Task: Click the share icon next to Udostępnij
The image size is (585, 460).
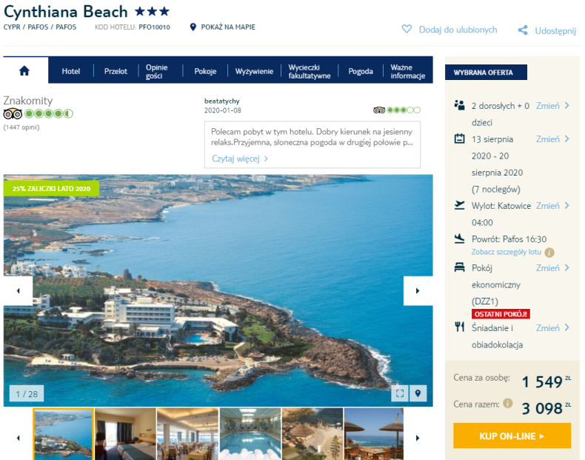Action: click(523, 30)
